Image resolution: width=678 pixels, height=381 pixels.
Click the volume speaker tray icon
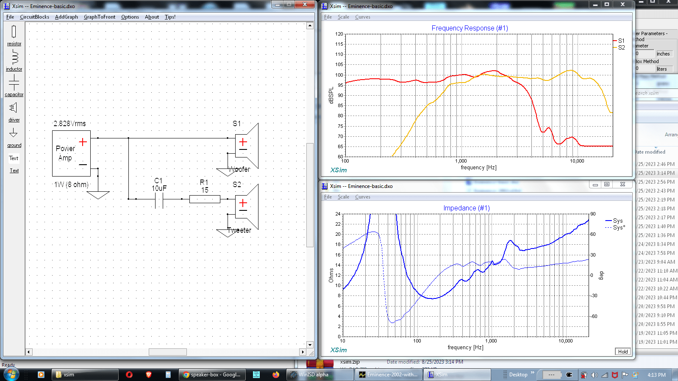coord(595,375)
